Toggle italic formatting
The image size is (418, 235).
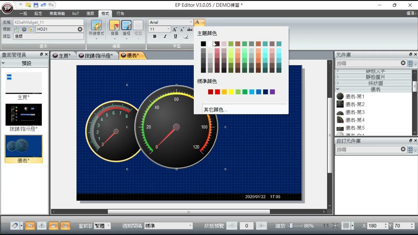tap(165, 37)
